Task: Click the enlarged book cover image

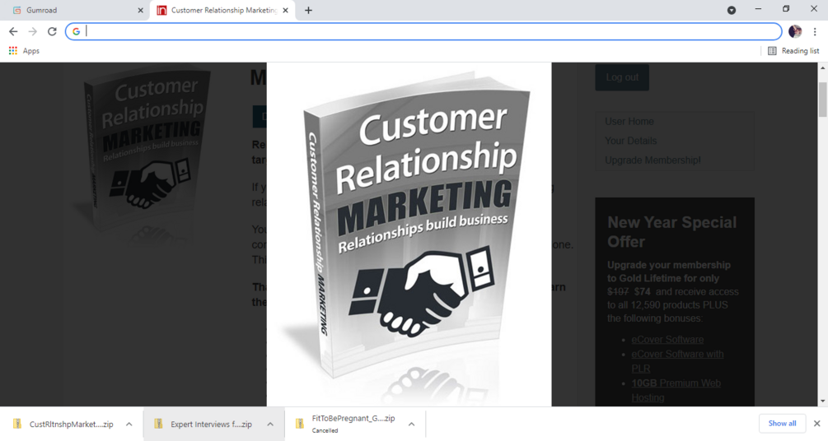Action: click(409, 234)
